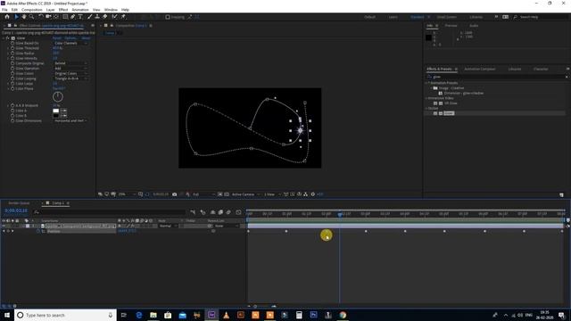The image size is (571, 321).
Task: Click the Home icon in the toolbar
Action: pyautogui.click(x=7, y=17)
